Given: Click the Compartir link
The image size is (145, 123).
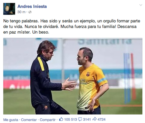Looking at the screenshot, I should point(48,120).
